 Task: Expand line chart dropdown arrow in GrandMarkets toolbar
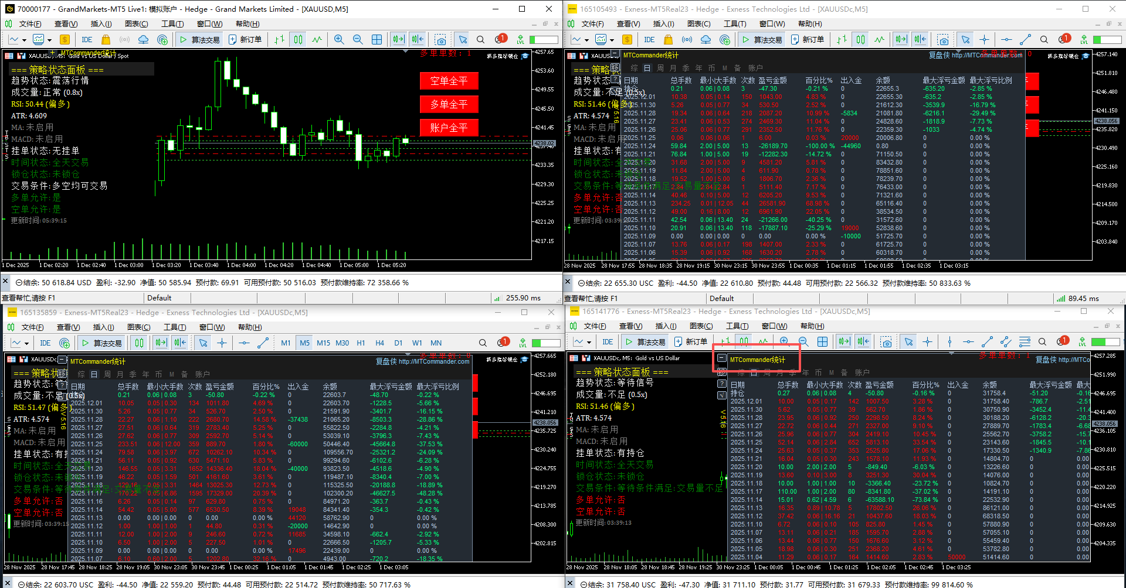point(24,40)
